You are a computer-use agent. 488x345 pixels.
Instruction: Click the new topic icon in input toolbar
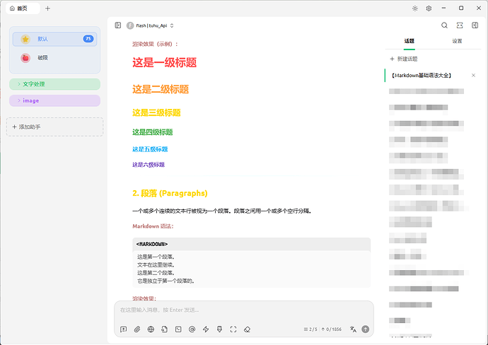[123, 329]
